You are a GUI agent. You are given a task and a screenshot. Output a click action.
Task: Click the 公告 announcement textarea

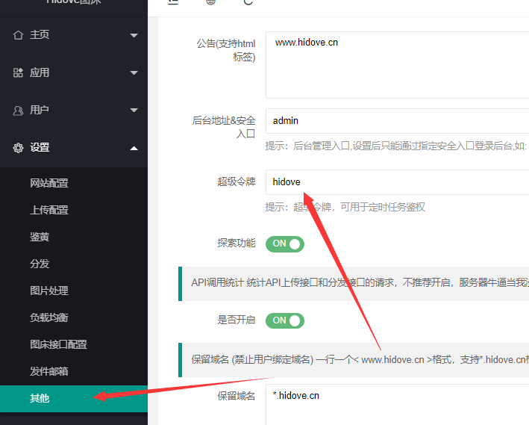(397, 65)
